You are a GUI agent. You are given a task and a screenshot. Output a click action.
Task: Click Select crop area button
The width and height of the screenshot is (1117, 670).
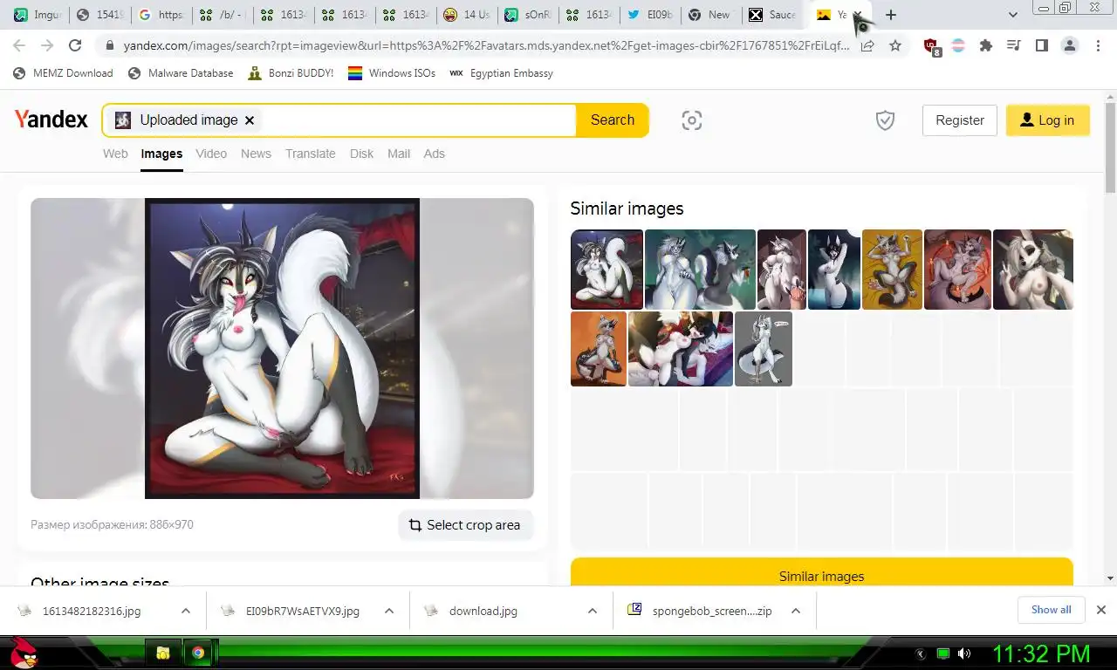465,525
